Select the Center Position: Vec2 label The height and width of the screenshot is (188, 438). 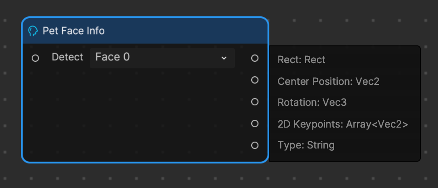point(328,81)
